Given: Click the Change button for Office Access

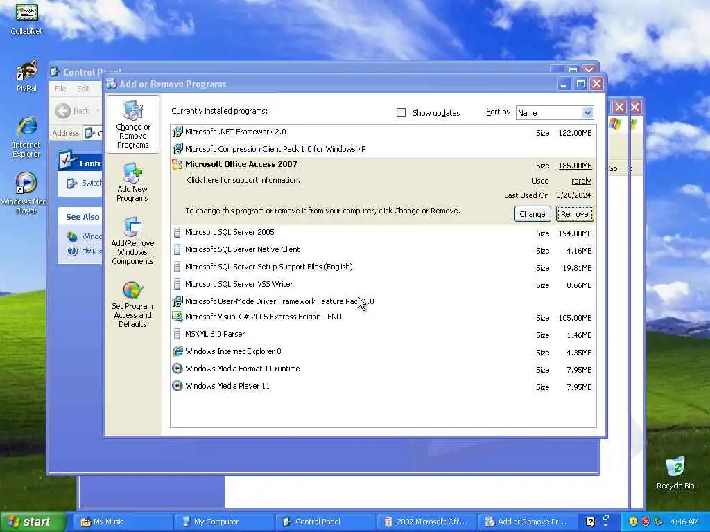Looking at the screenshot, I should [x=532, y=214].
